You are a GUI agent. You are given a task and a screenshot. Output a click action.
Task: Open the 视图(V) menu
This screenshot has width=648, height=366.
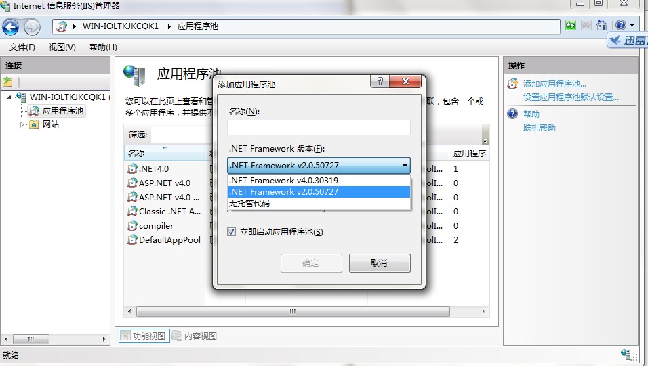pos(62,47)
